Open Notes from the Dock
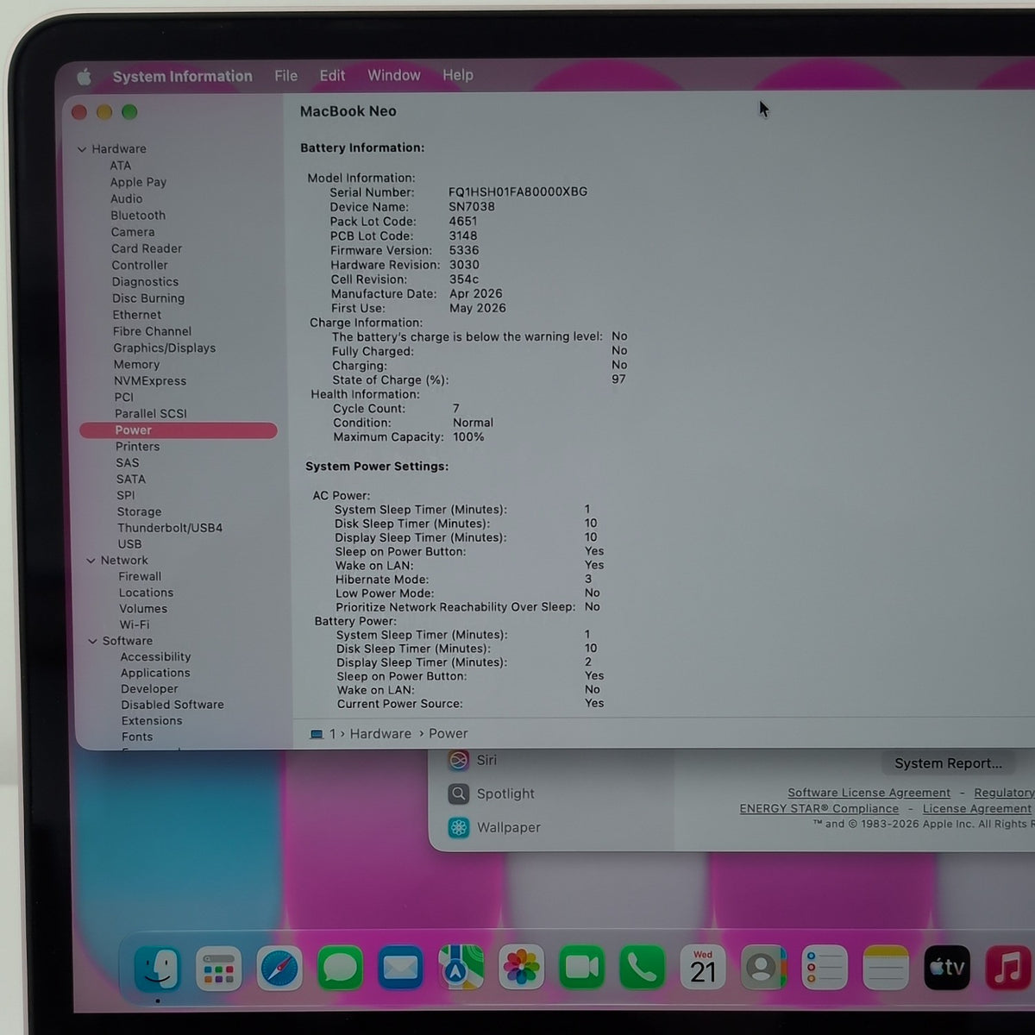 (885, 968)
